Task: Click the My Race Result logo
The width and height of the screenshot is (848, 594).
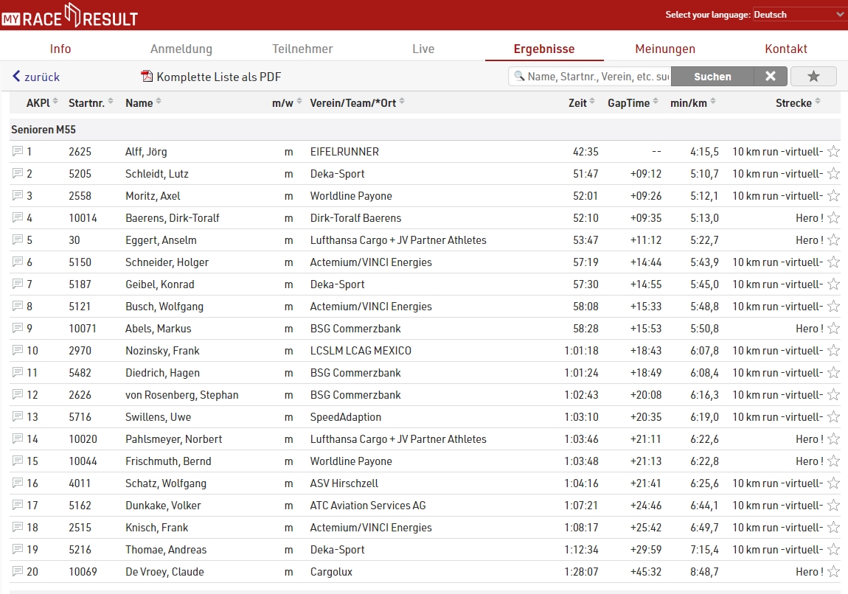Action: click(x=70, y=15)
